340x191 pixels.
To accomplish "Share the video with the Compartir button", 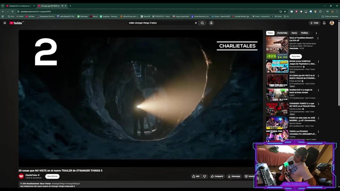I will tap(217, 176).
